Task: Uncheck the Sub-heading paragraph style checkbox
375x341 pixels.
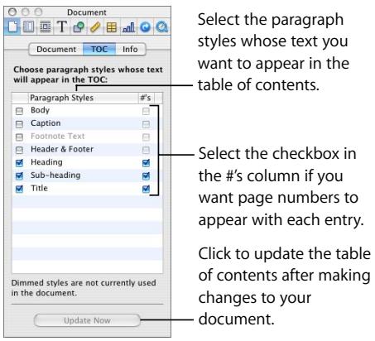Action: point(19,175)
